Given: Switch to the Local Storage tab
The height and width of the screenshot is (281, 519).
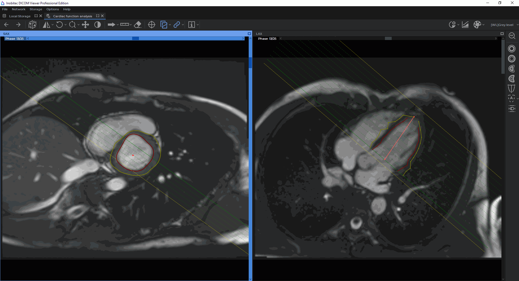Looking at the screenshot, I should pos(20,16).
